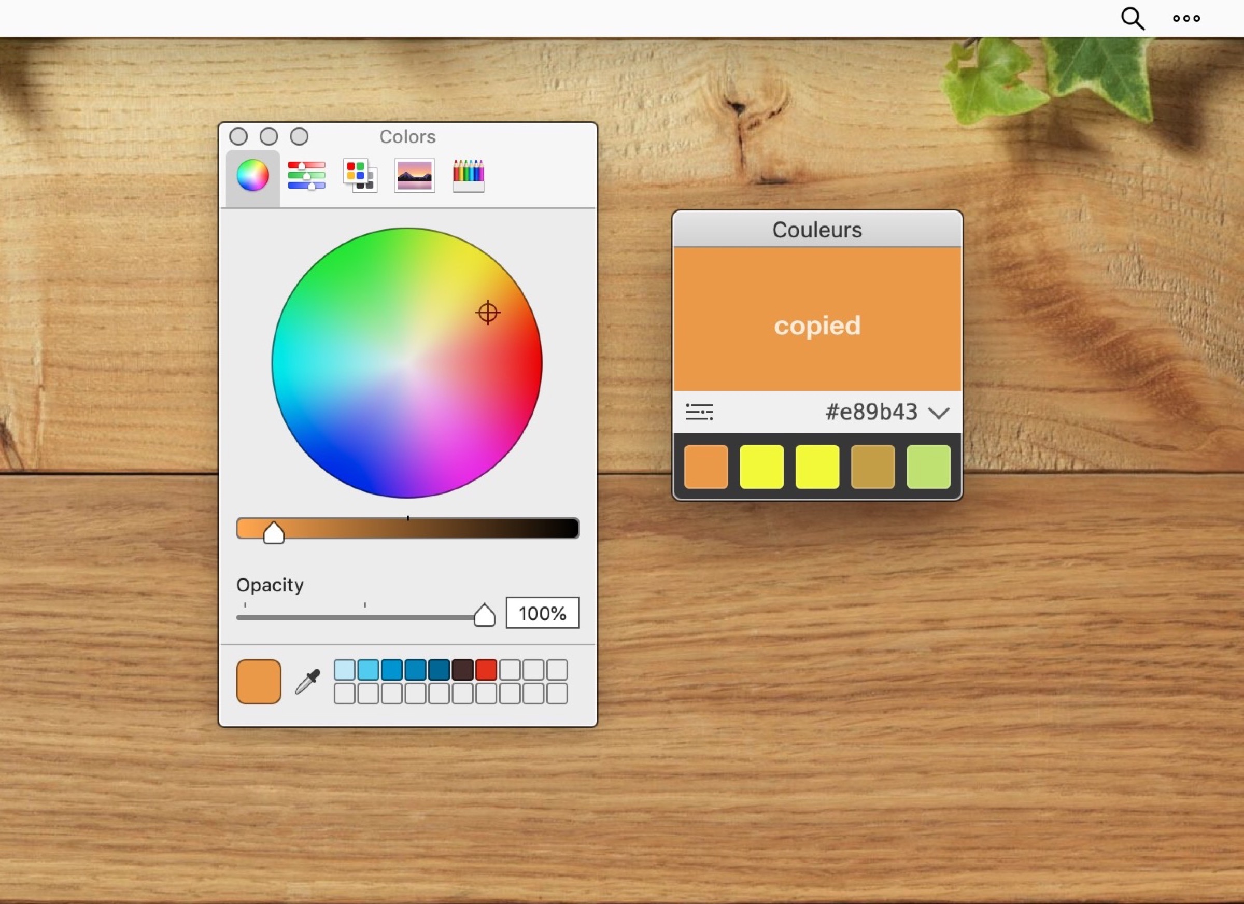Screen dimensions: 1244x904
Task: Click the current orange color well
Action: (x=258, y=682)
